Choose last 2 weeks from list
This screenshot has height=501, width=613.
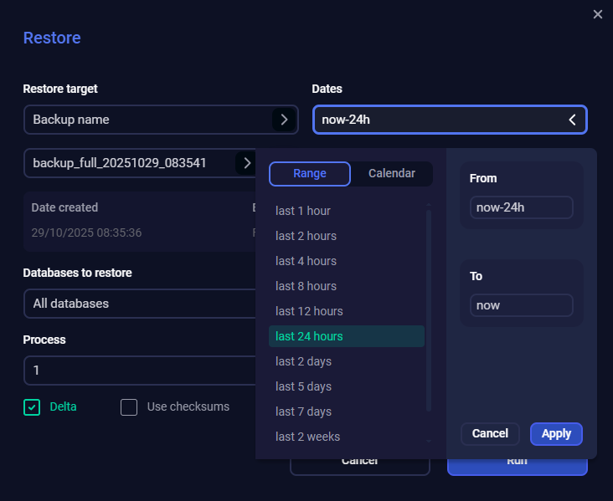click(x=307, y=437)
